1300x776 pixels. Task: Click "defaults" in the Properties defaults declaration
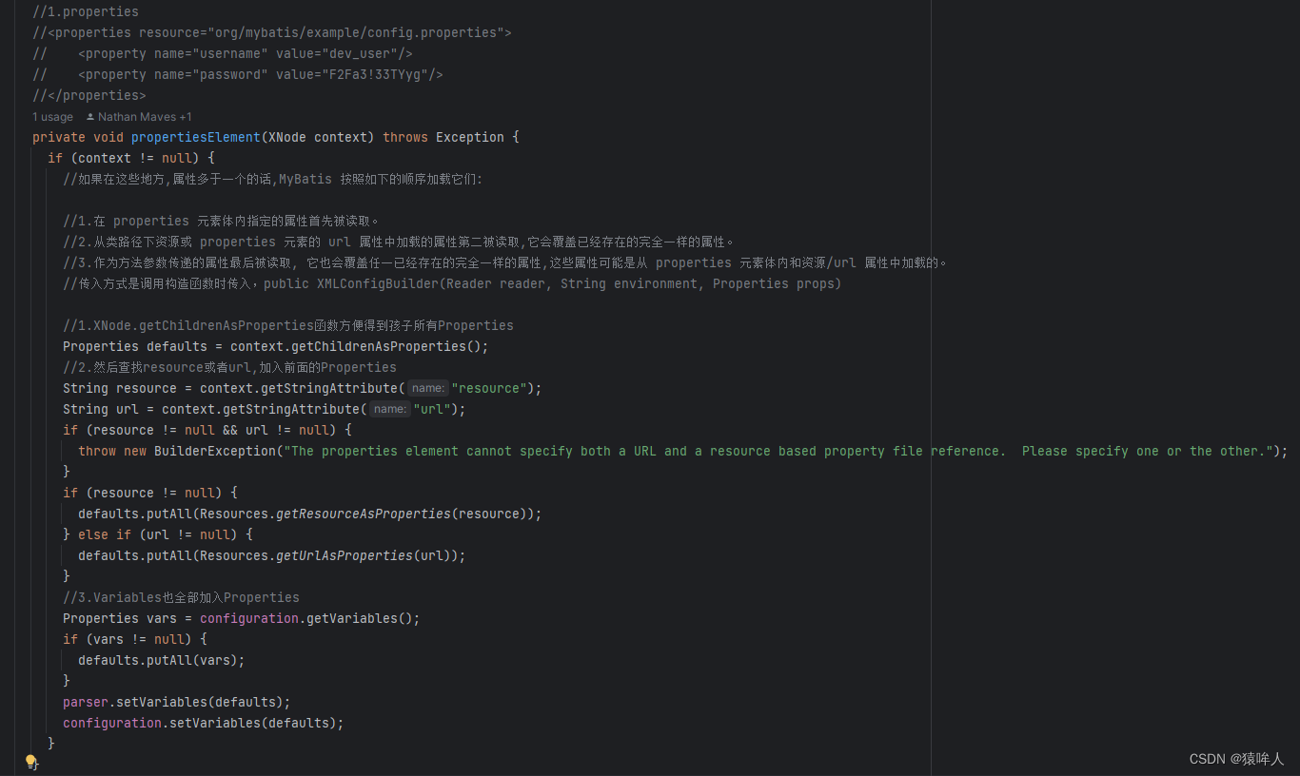[177, 346]
